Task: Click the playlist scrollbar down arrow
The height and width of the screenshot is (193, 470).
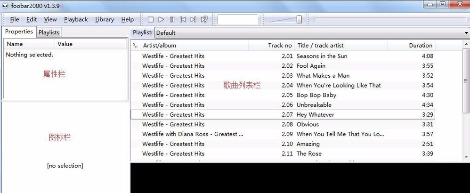Action: coord(466,157)
